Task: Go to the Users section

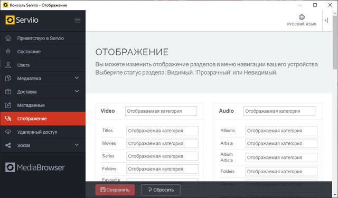Action: (x=43, y=65)
